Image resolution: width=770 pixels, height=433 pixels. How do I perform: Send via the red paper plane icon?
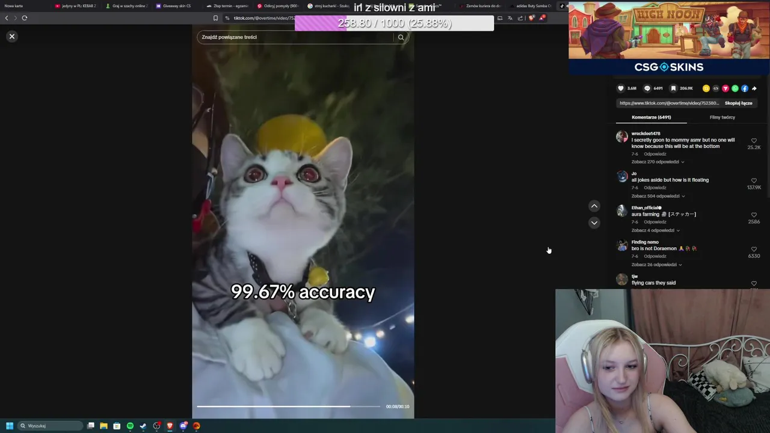pyautogui.click(x=725, y=88)
